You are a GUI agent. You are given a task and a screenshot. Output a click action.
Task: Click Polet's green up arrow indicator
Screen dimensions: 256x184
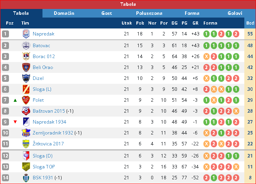pyautogui.click(x=15, y=100)
